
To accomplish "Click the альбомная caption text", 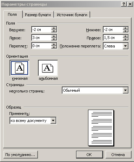I will pyautogui.click(x=48, y=78).
